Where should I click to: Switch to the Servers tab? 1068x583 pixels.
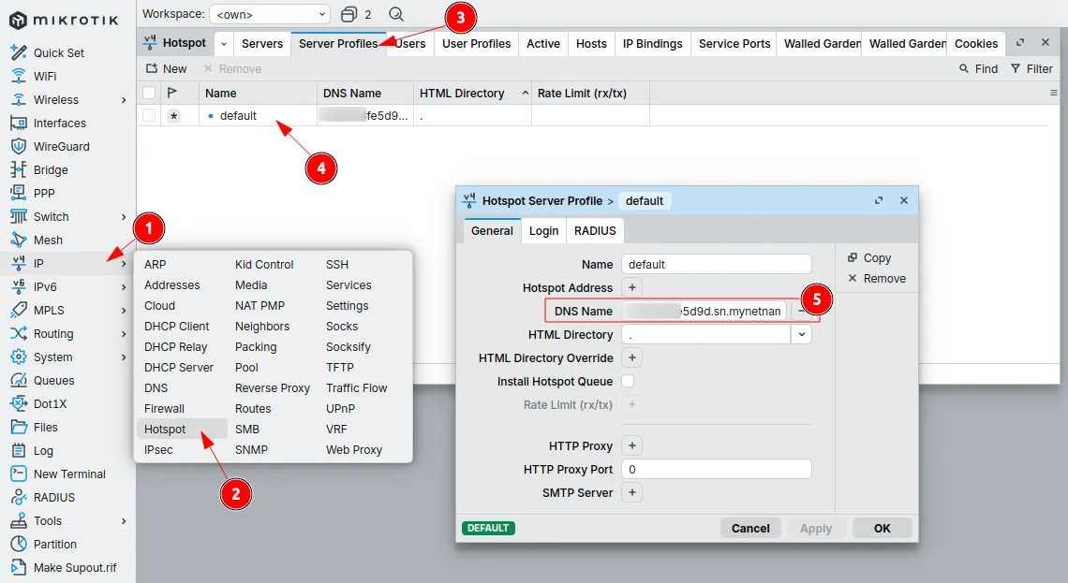tap(262, 44)
